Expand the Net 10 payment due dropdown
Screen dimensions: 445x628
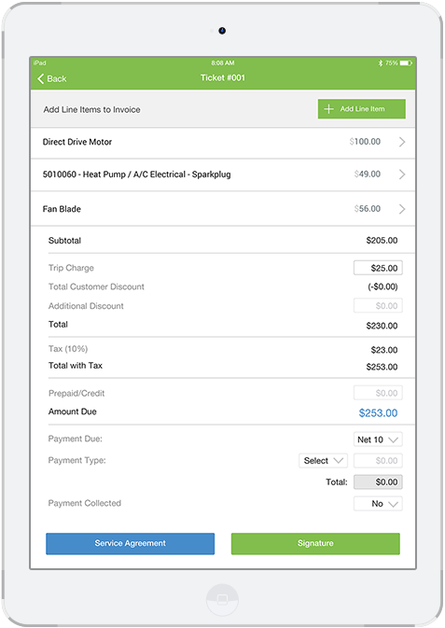pyautogui.click(x=378, y=440)
